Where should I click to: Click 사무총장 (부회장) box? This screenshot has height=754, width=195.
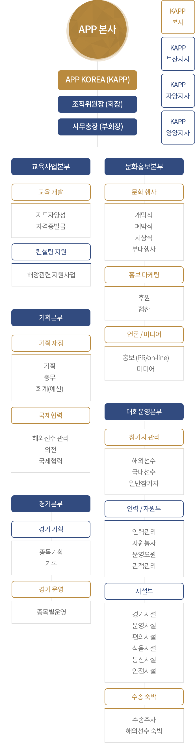click(97, 127)
